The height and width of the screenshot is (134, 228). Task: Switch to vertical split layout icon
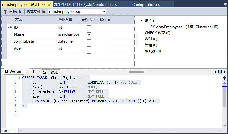click(215, 72)
